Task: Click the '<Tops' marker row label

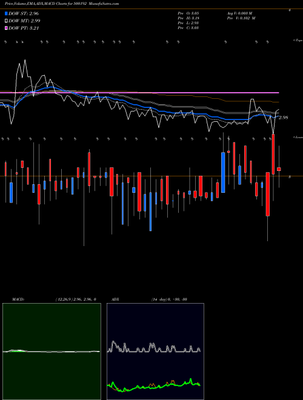Action: (298, 41)
